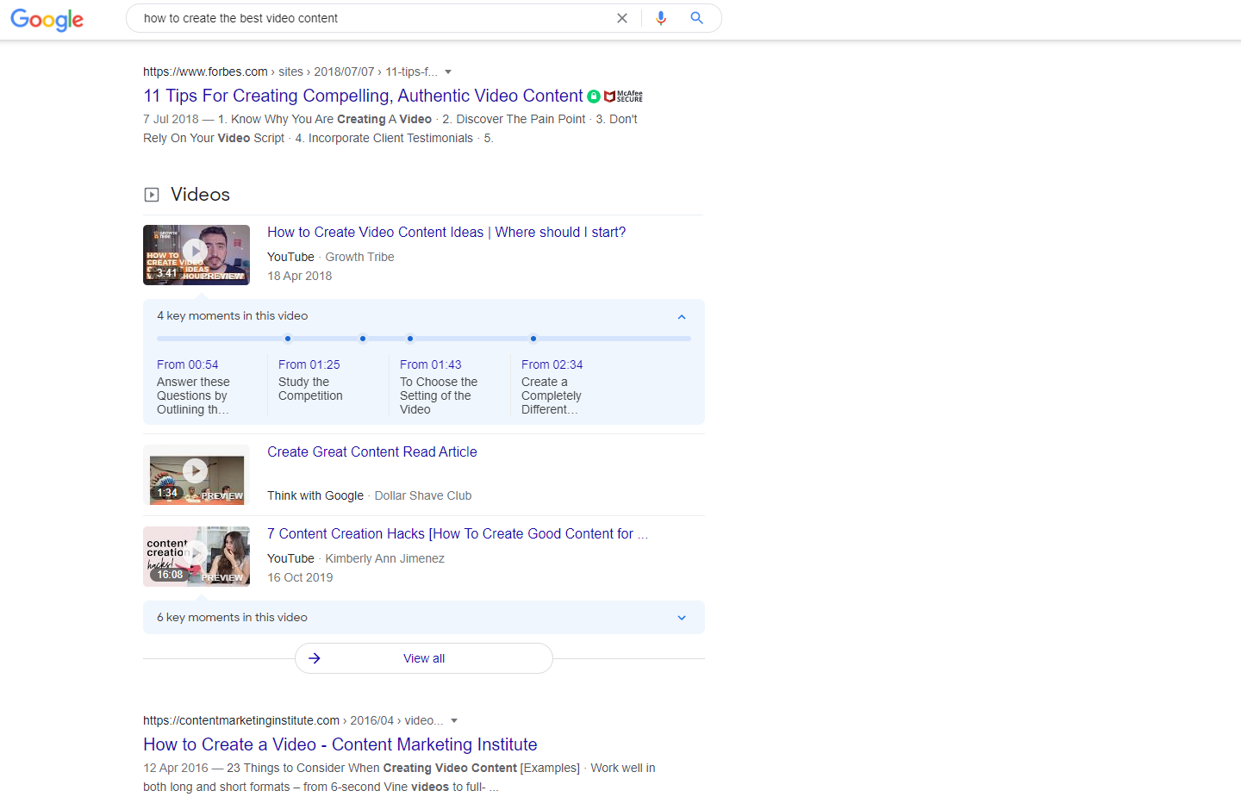Open the Content Marketing Institute result dropdown arrow
1241x797 pixels.
(x=454, y=720)
